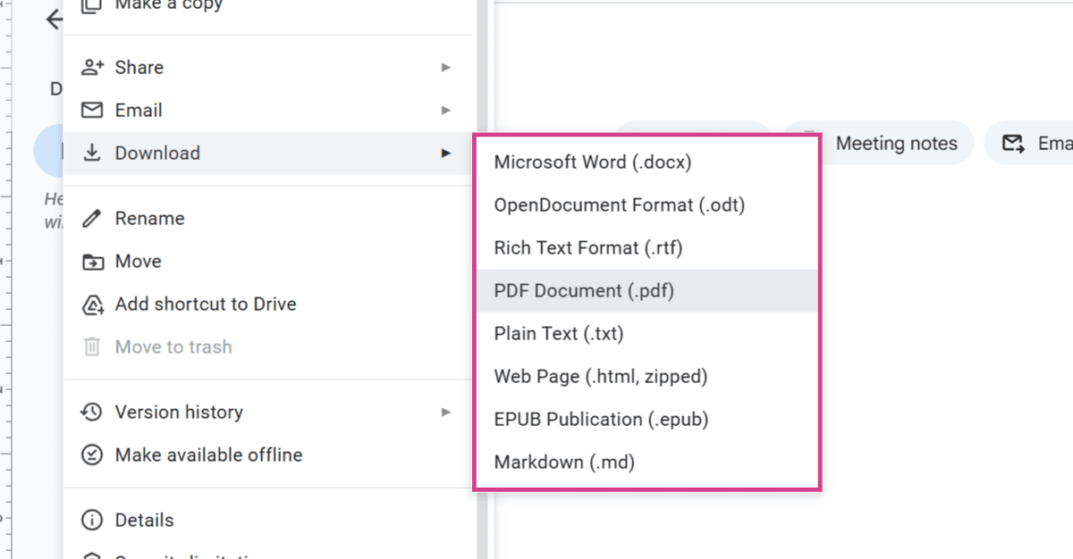Download as PDF Document (.pdf)

647,290
